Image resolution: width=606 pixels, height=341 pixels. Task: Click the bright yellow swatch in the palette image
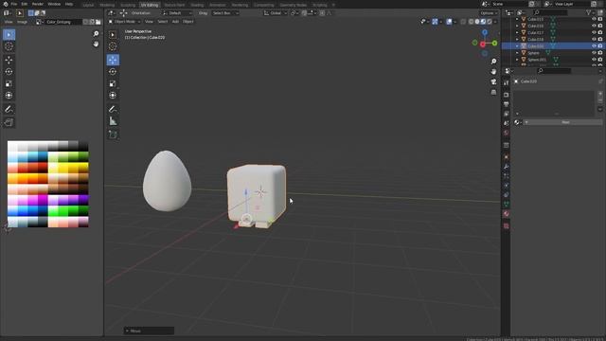pos(63,168)
